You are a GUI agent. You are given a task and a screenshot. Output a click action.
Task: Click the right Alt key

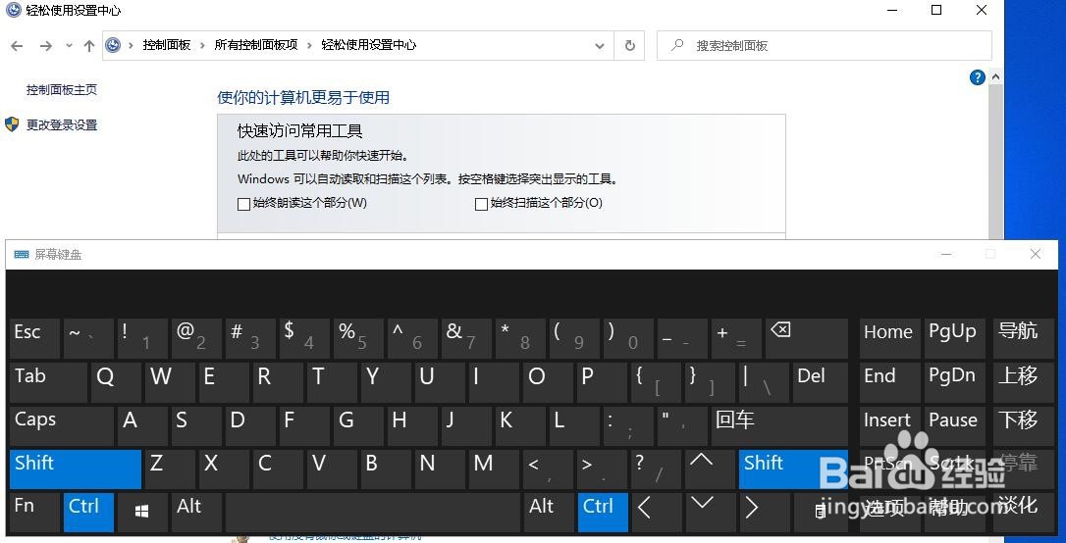coord(550,512)
